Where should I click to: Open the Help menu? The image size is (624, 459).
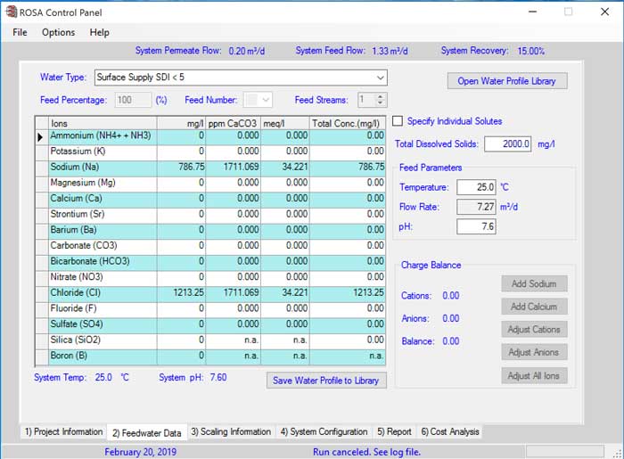[x=100, y=32]
